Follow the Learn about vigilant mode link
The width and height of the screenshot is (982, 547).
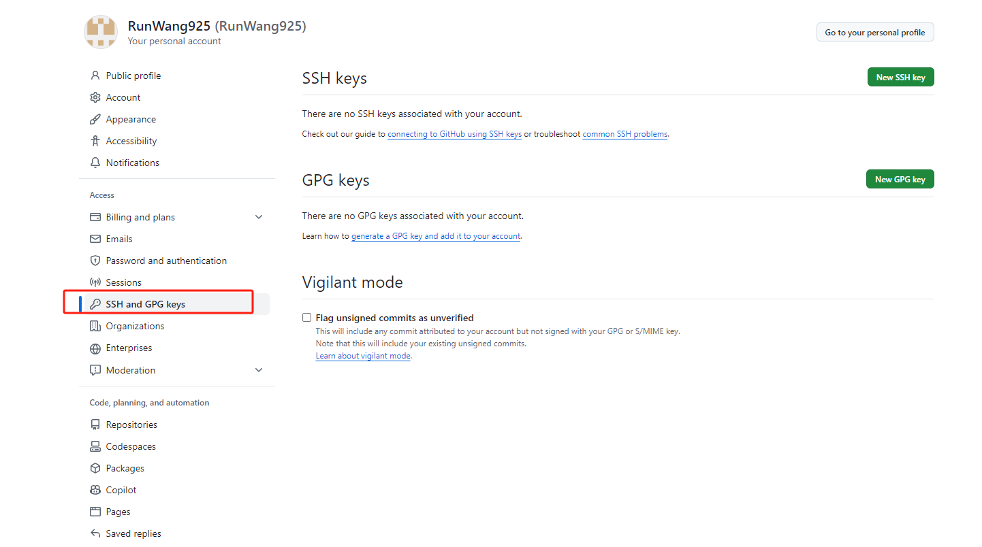click(363, 356)
